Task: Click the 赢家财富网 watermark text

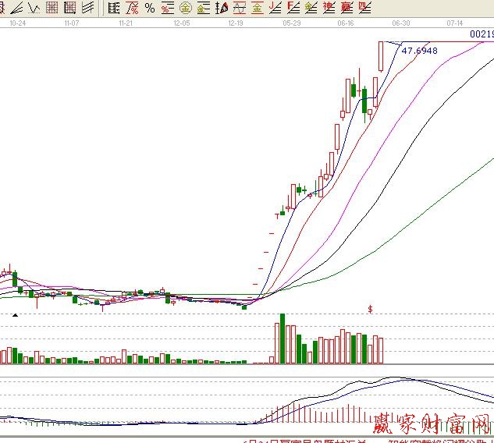Action: pyautogui.click(x=432, y=425)
